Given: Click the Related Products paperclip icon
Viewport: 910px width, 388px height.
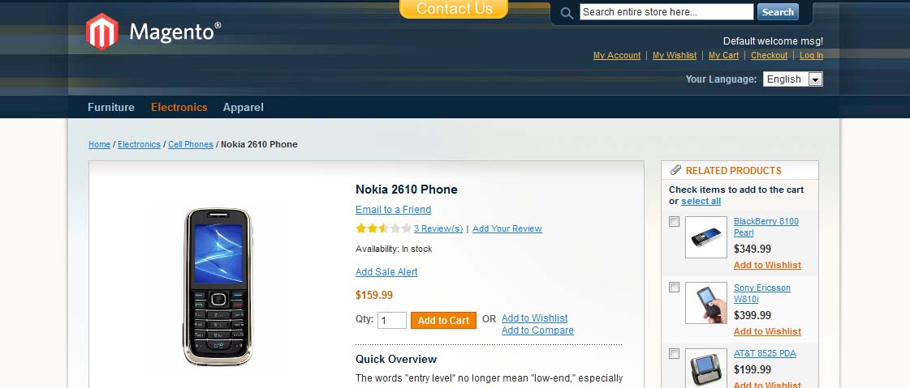Looking at the screenshot, I should point(675,170).
